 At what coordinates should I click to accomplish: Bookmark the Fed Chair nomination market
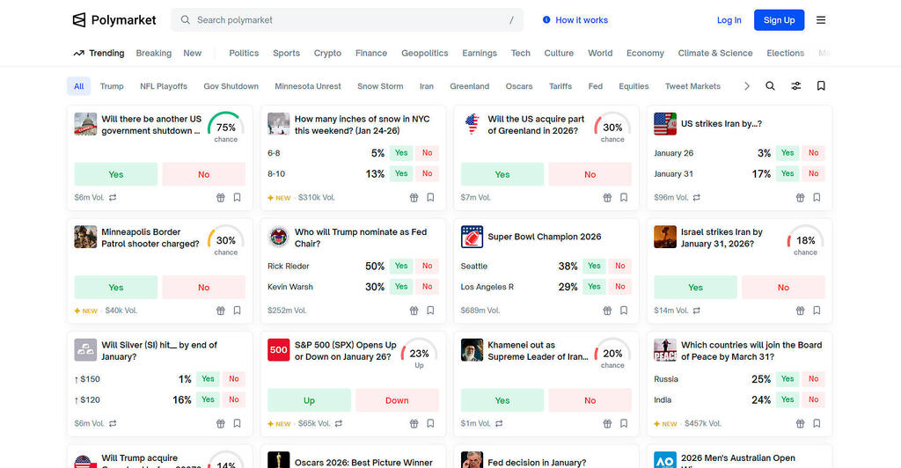point(430,311)
